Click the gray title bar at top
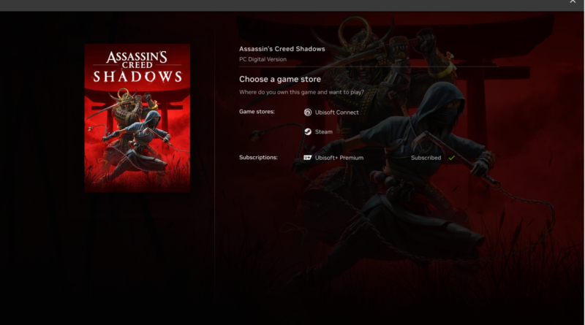This screenshot has height=325, width=585. pos(292,4)
